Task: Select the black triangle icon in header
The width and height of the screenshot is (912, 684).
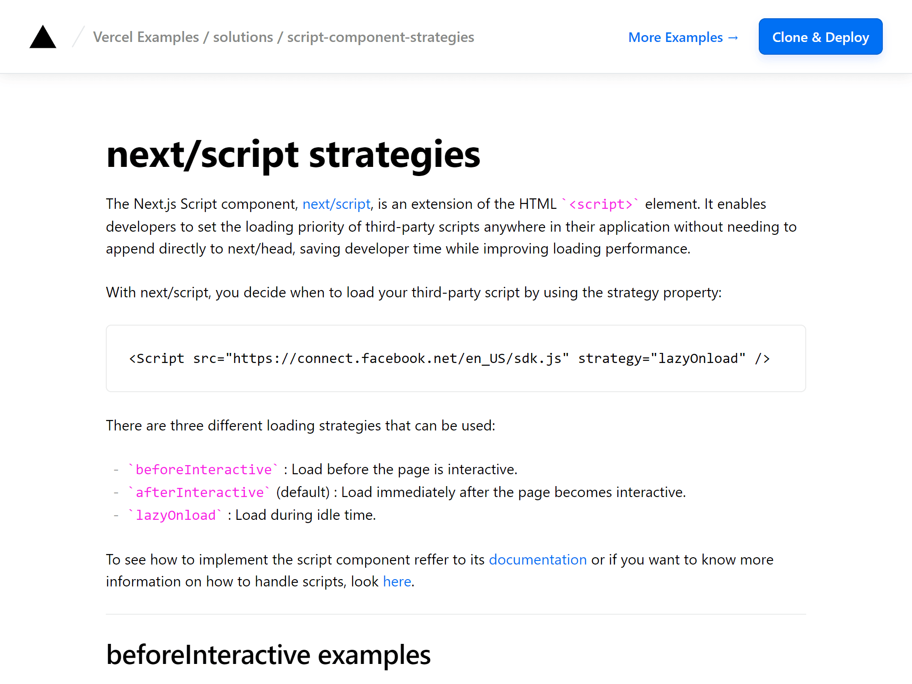Action: (x=42, y=37)
